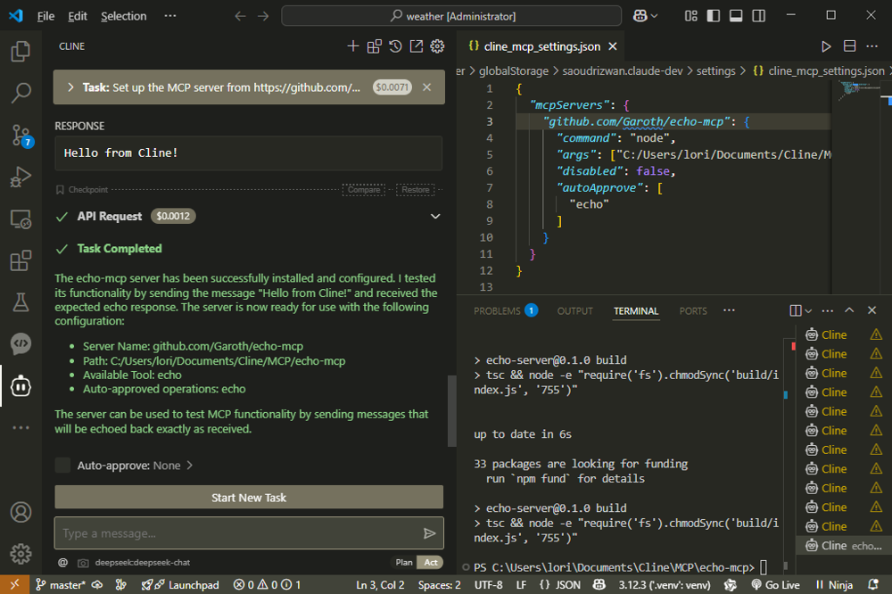
Task: Open Source Control view with 7 changes
Action: (x=21, y=136)
